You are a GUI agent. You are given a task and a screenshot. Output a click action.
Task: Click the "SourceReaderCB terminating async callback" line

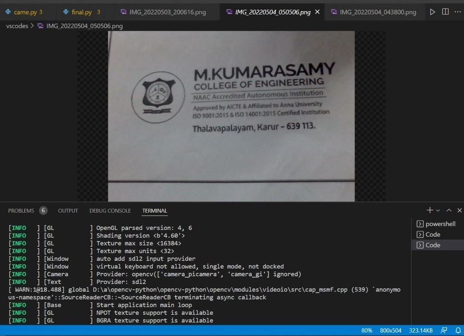point(137,297)
